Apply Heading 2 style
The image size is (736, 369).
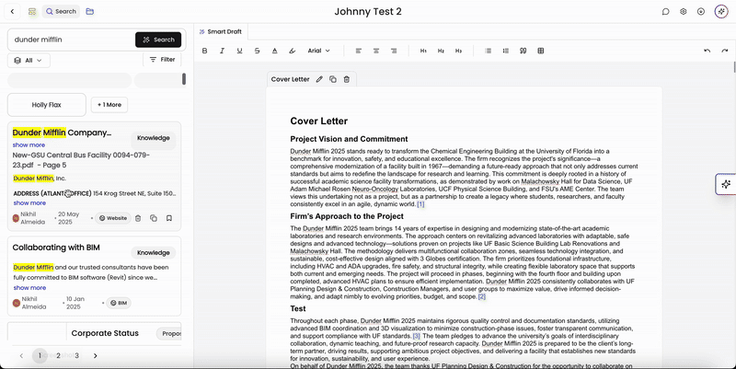coord(441,51)
